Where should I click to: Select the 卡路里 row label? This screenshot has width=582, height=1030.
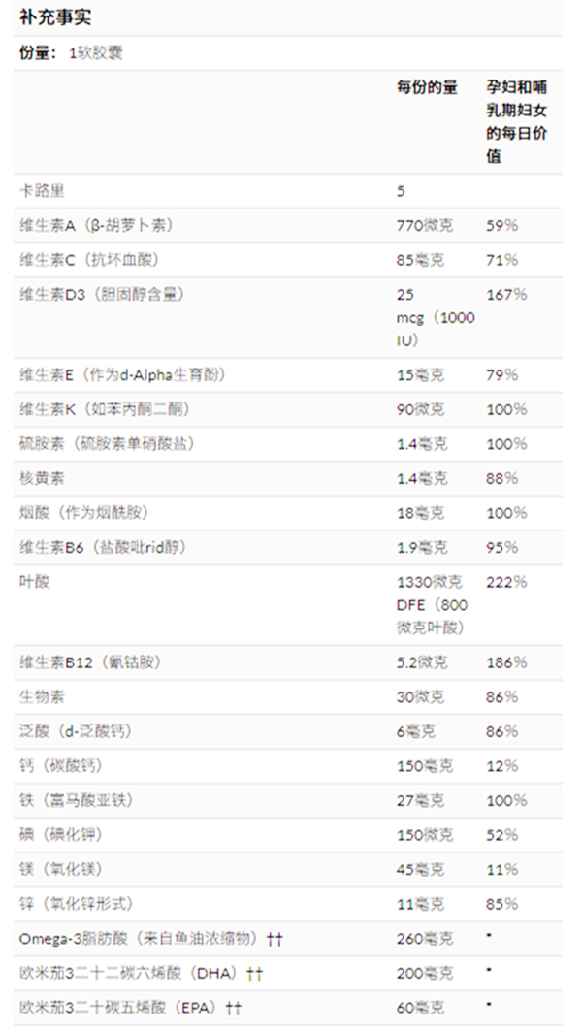(x=42, y=191)
